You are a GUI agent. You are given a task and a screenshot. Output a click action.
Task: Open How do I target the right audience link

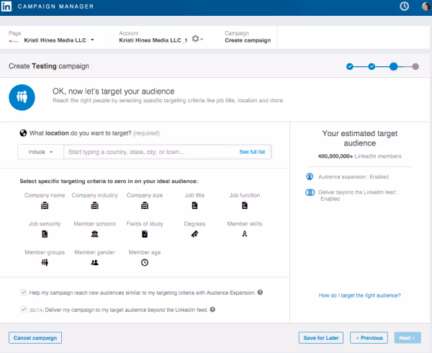click(359, 295)
